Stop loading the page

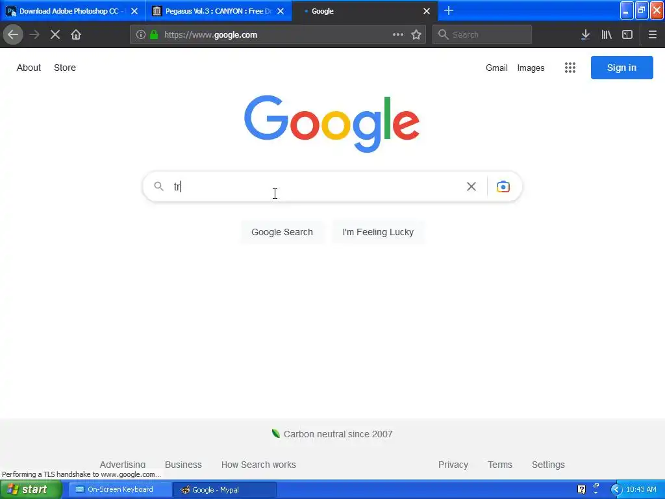pos(55,34)
